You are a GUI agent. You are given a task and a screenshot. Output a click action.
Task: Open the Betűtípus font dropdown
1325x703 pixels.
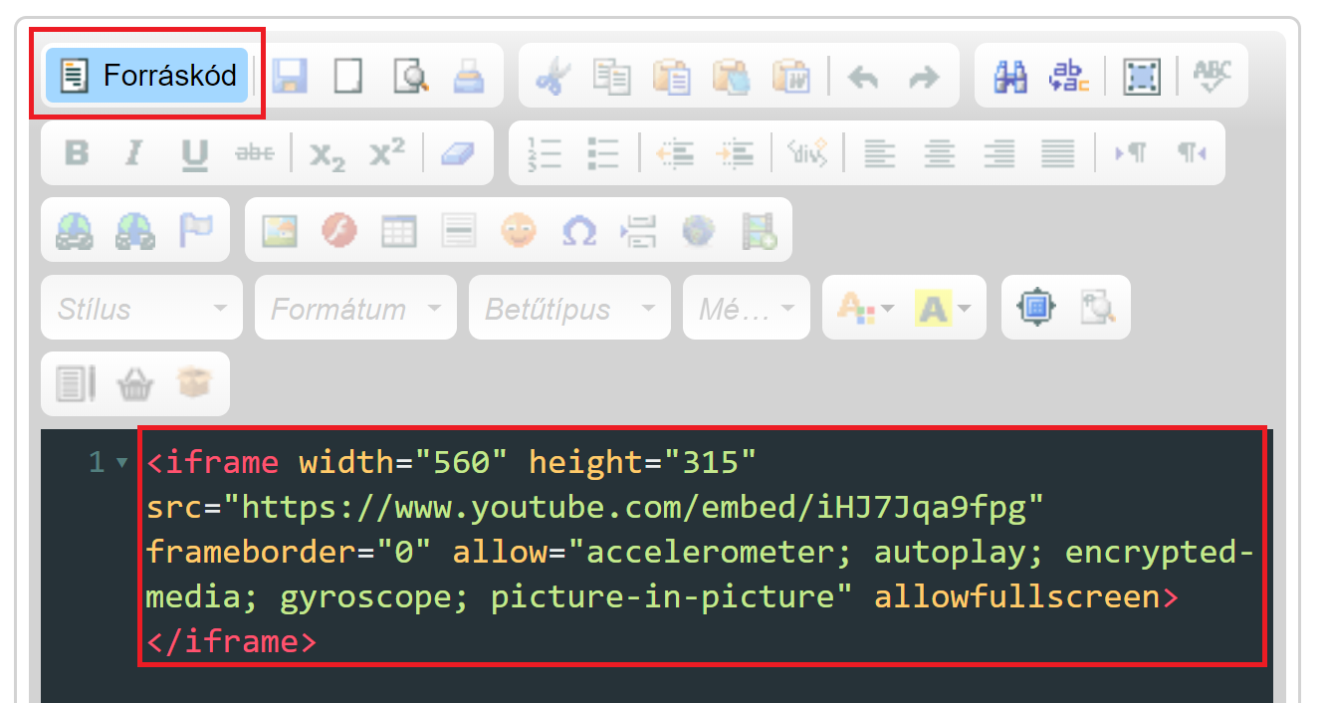coord(569,308)
